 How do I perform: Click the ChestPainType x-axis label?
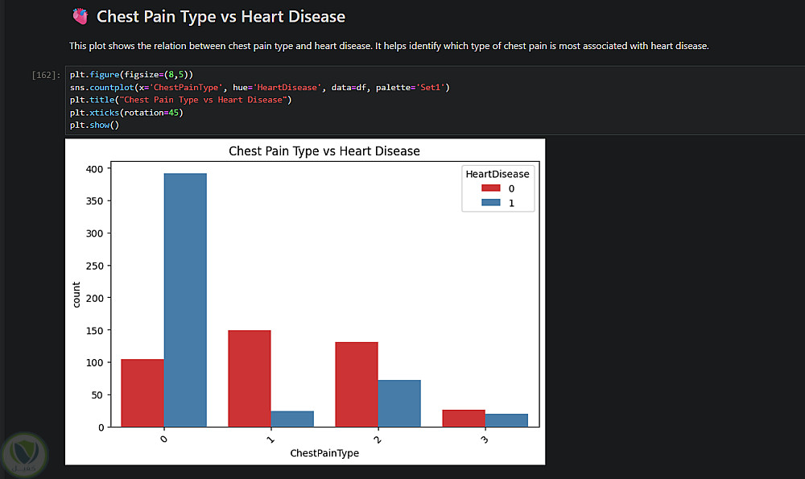(x=324, y=453)
